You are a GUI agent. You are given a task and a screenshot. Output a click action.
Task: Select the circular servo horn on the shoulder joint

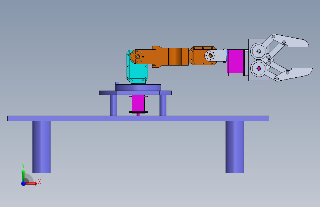(x=137, y=57)
